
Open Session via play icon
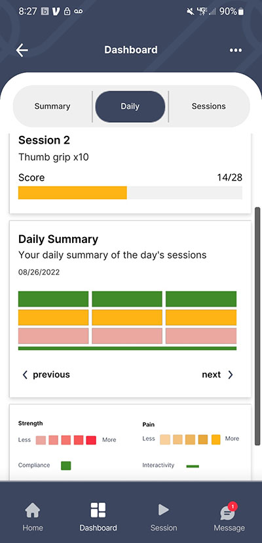(163, 510)
